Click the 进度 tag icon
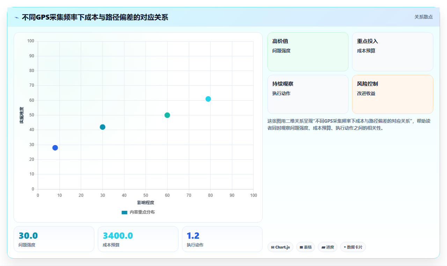The height and width of the screenshot is (266, 447). tap(323, 247)
